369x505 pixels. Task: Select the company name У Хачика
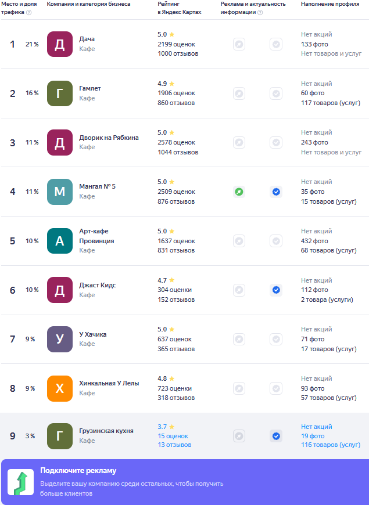(x=93, y=334)
